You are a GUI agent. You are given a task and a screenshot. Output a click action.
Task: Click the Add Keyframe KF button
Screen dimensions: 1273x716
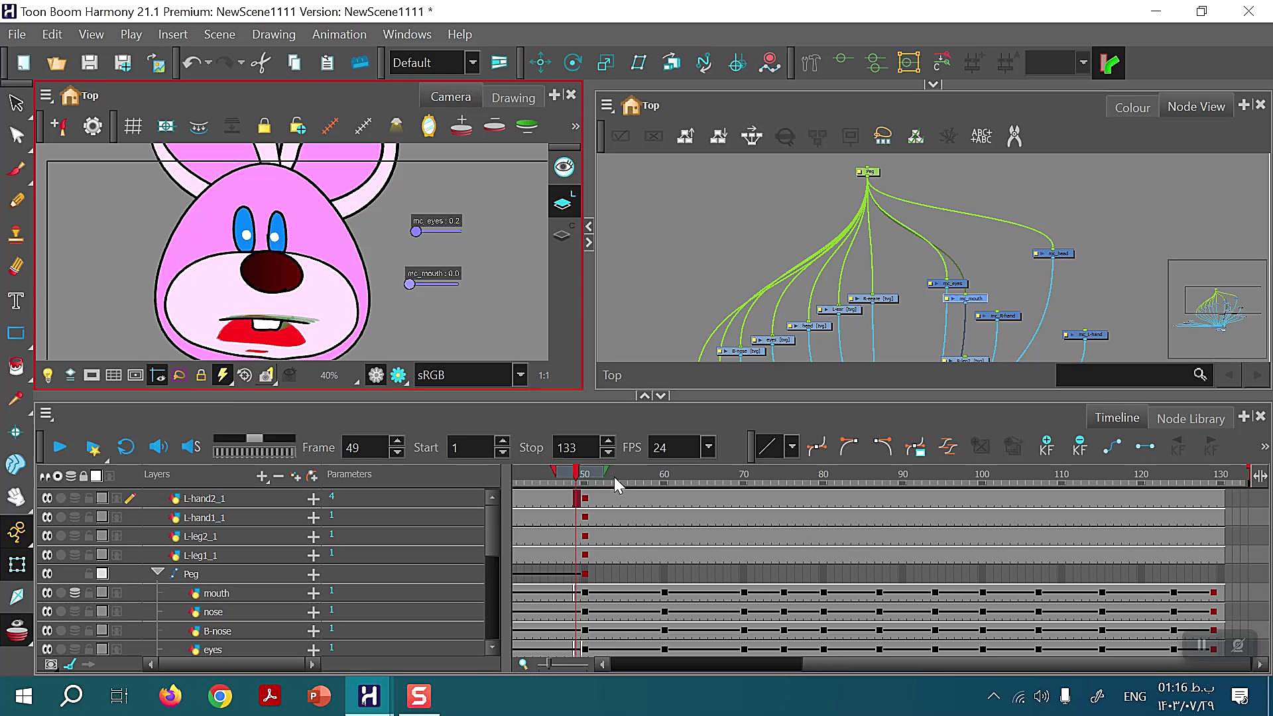pos(1046,446)
